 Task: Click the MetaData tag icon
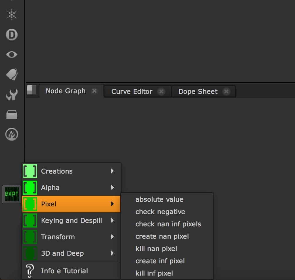(12, 74)
